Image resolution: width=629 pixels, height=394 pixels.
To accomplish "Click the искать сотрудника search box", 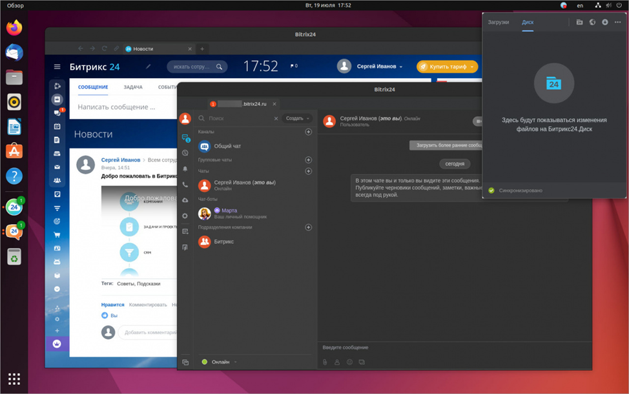I will (x=197, y=67).
